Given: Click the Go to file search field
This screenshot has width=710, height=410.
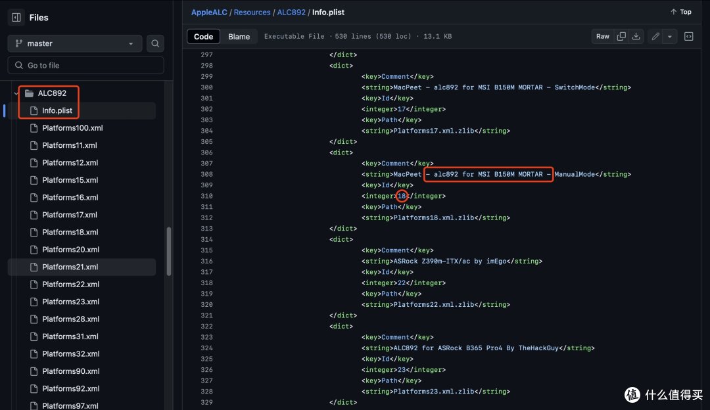Looking at the screenshot, I should point(85,65).
